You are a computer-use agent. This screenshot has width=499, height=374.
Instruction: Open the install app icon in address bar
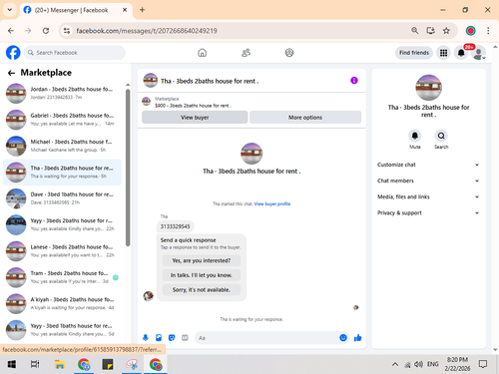(430, 31)
